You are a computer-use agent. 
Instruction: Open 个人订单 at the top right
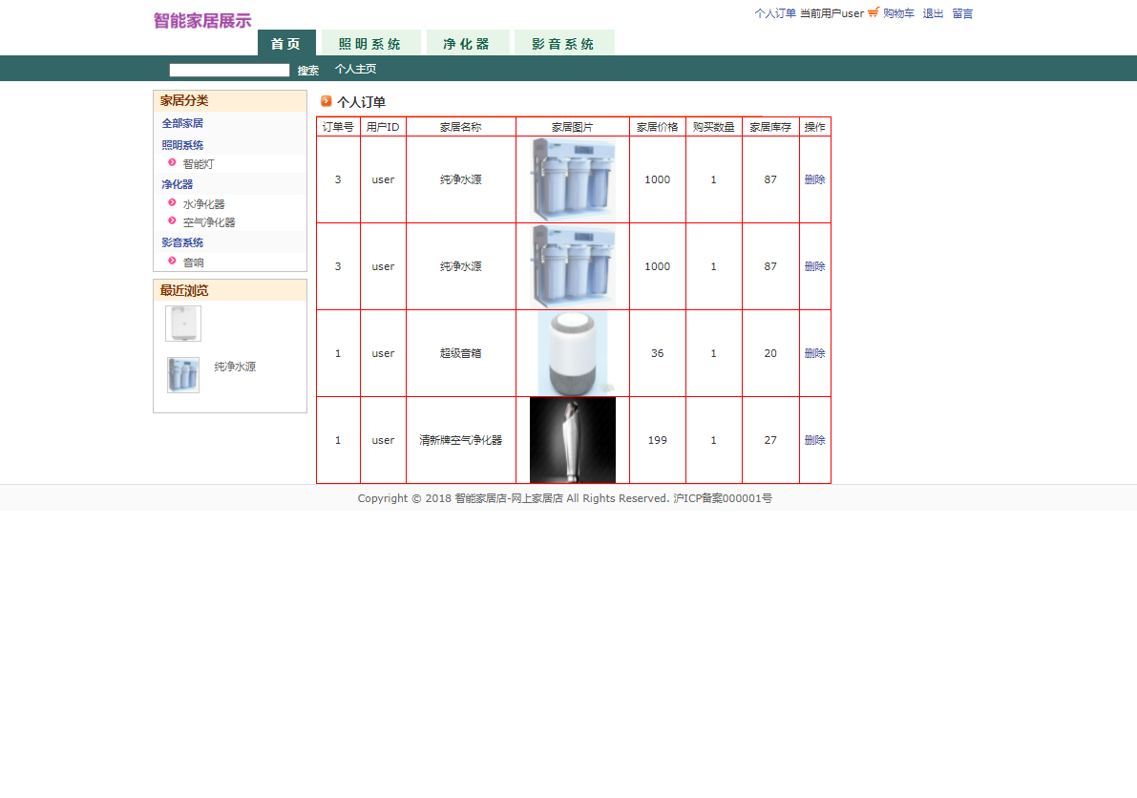click(x=775, y=12)
